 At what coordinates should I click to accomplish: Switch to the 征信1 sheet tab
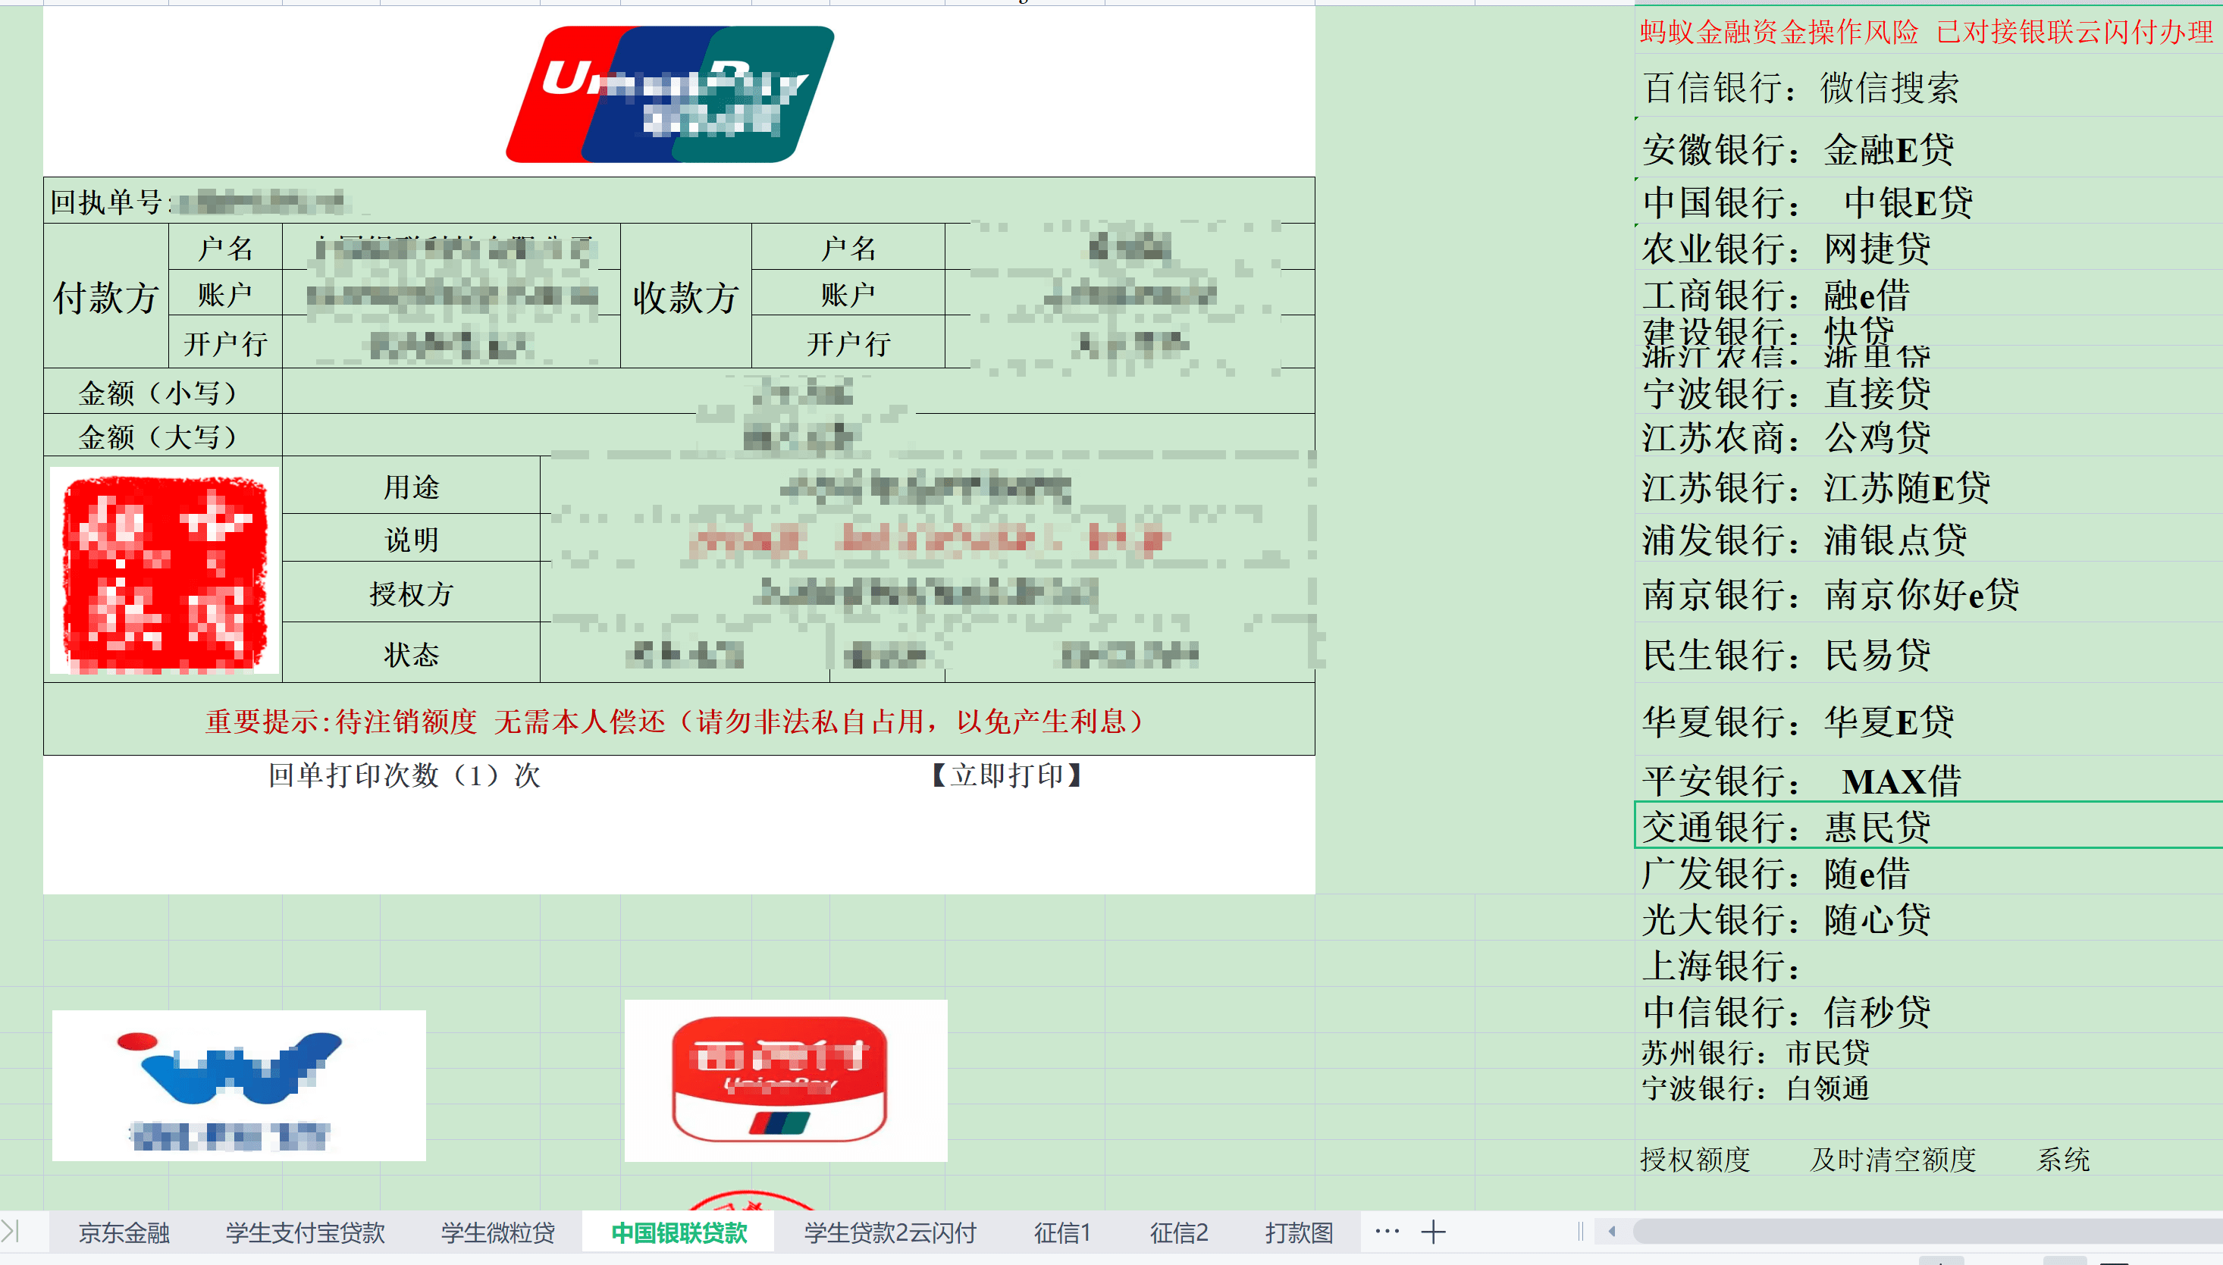[1062, 1233]
